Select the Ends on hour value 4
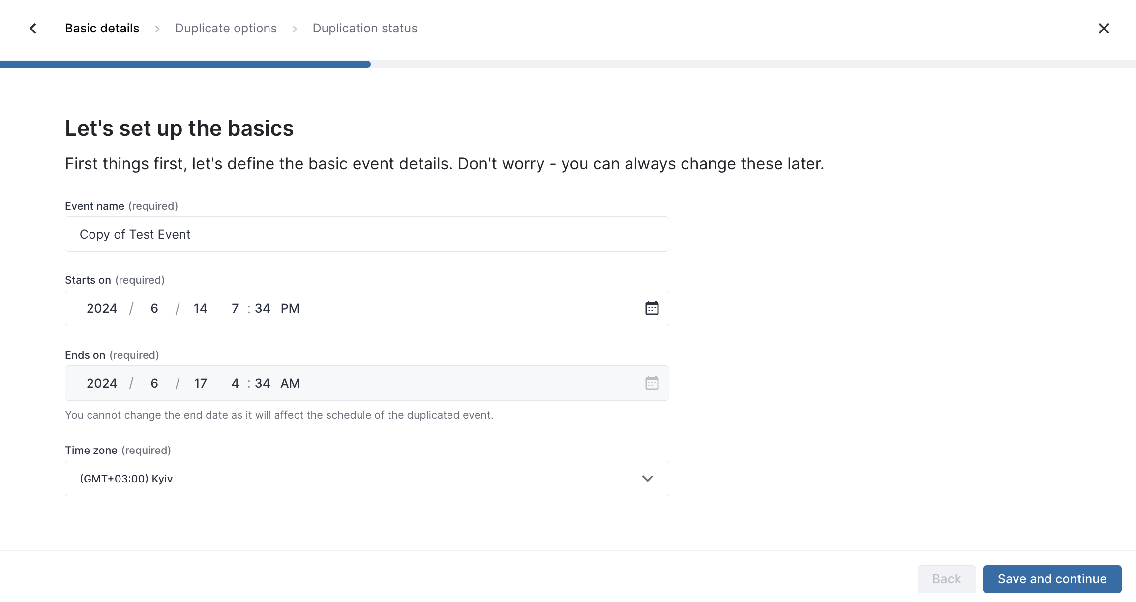Viewport: 1136px width, 602px height. [x=235, y=383]
